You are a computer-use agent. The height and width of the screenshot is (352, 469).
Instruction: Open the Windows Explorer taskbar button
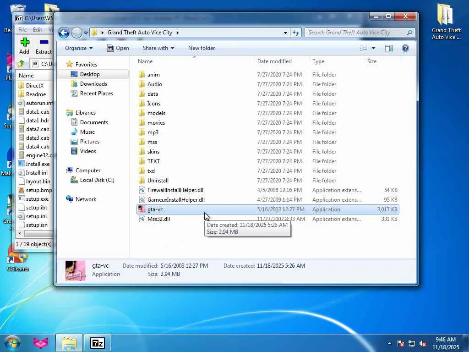click(x=69, y=343)
